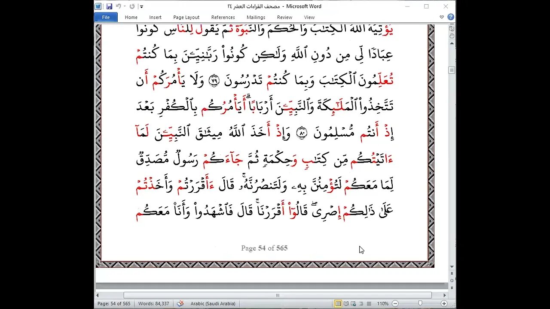550x309 pixels.
Task: Switch to Web Layout view
Action: [354, 303]
